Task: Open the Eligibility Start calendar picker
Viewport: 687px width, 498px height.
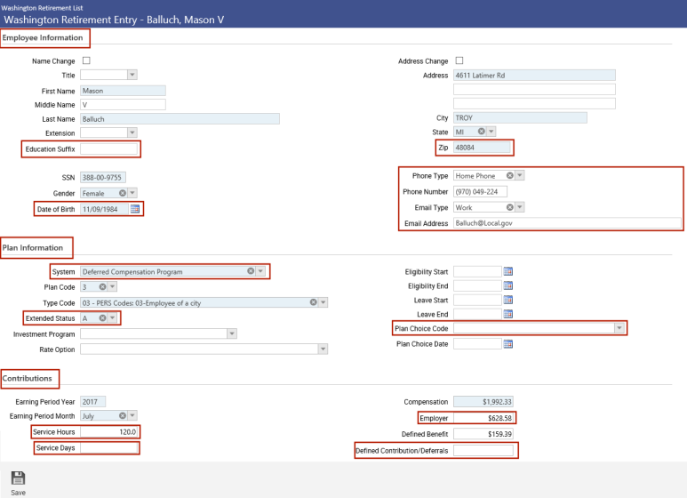Action: [508, 271]
